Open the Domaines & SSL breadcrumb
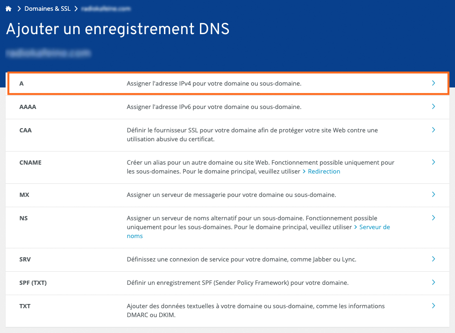The image size is (455, 333). (47, 8)
